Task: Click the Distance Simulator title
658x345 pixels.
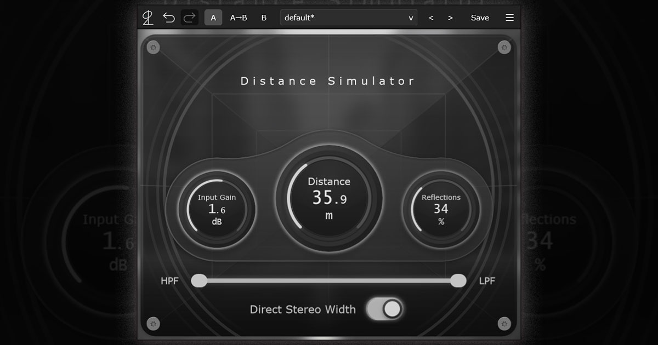Action: click(x=328, y=81)
